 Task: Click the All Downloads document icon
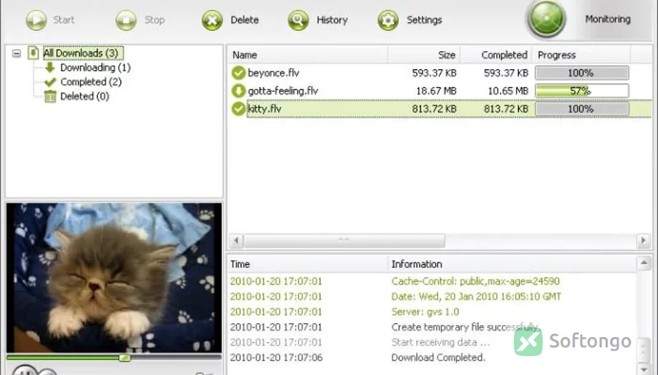coord(34,53)
